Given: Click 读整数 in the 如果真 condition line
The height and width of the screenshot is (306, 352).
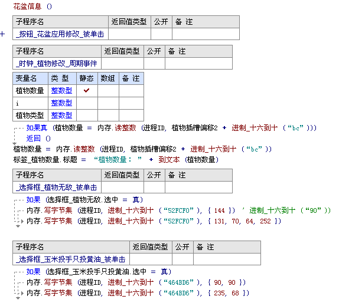Looking at the screenshot, I should (x=125, y=128).
